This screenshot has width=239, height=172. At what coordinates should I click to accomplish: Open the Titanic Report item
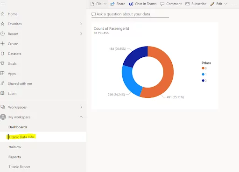tap(19, 167)
